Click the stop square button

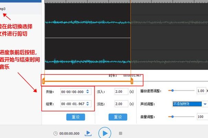tap(120, 133)
